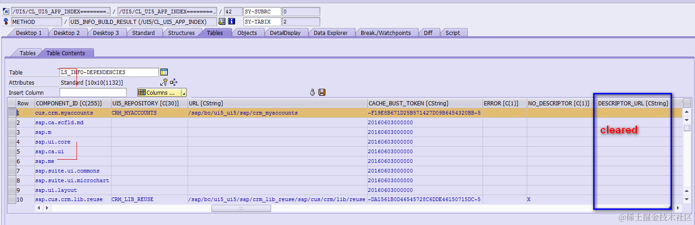Click the SY-TABIX variable field

[262, 22]
